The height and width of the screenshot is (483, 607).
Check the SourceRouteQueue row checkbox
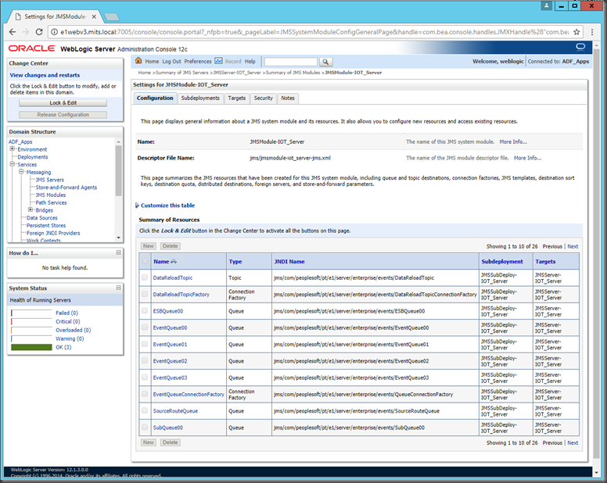click(145, 410)
